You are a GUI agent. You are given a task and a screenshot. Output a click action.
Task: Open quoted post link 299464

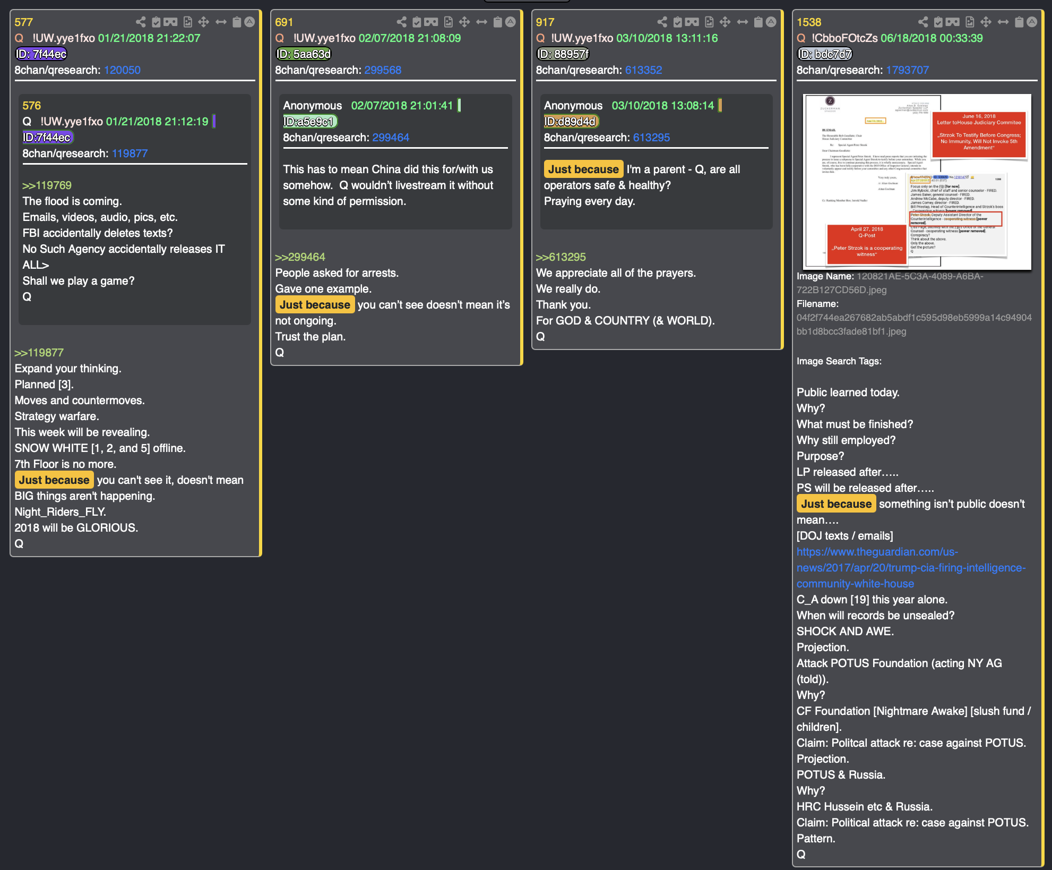pyautogui.click(x=391, y=138)
